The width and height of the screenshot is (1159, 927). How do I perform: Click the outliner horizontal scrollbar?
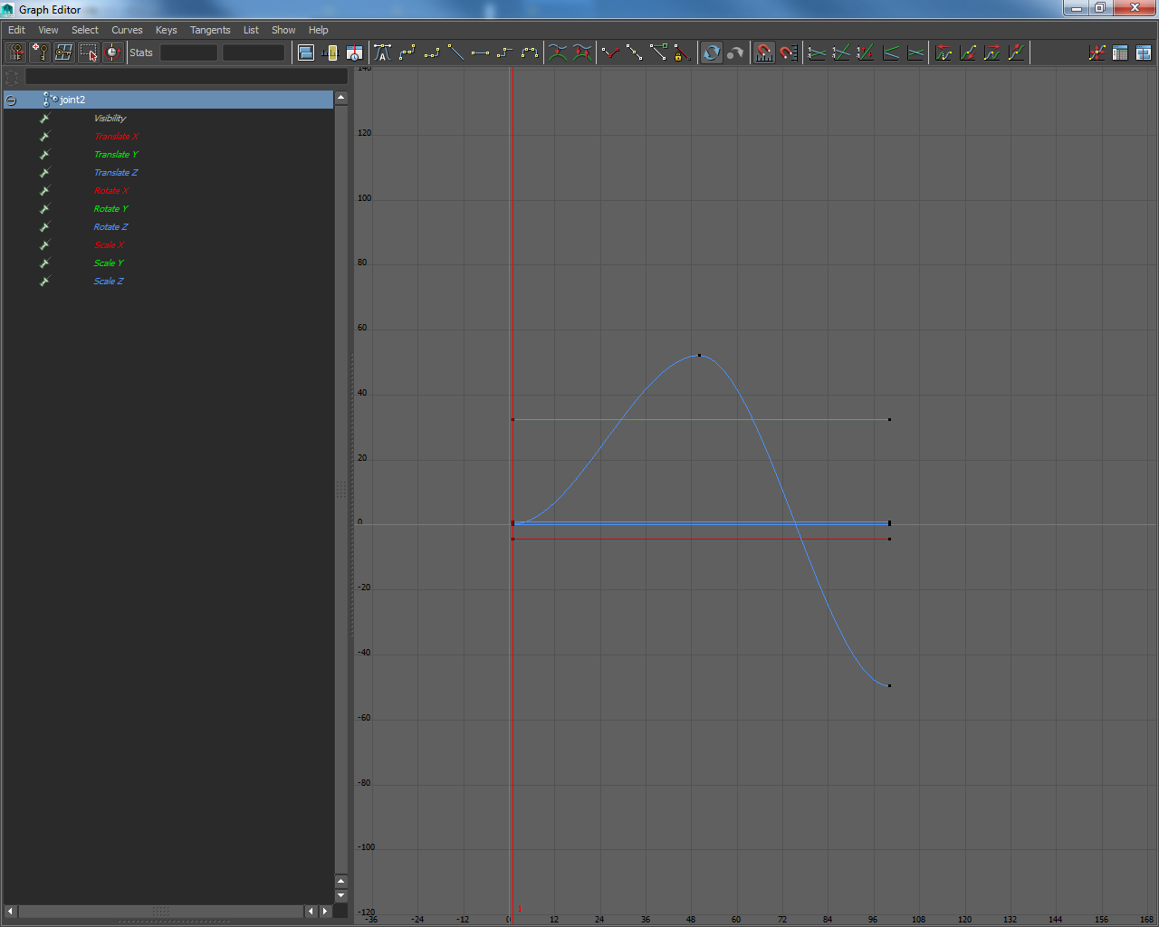coord(160,911)
